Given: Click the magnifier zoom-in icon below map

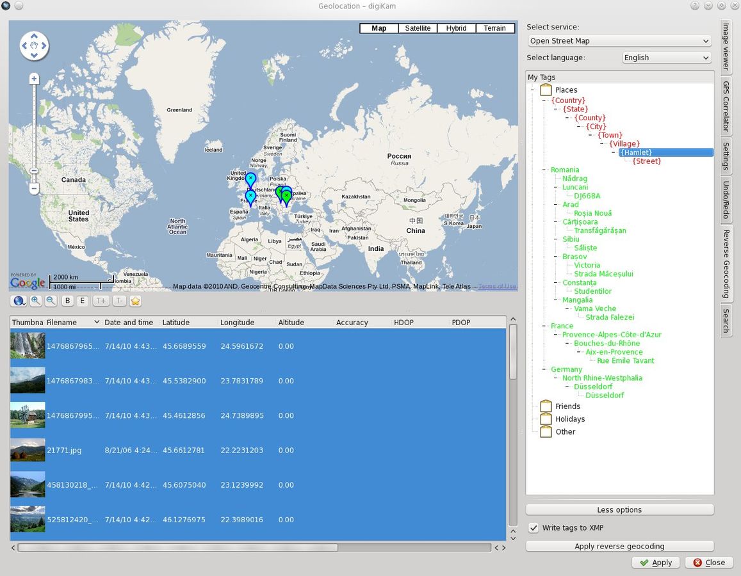Looking at the screenshot, I should click(x=36, y=301).
